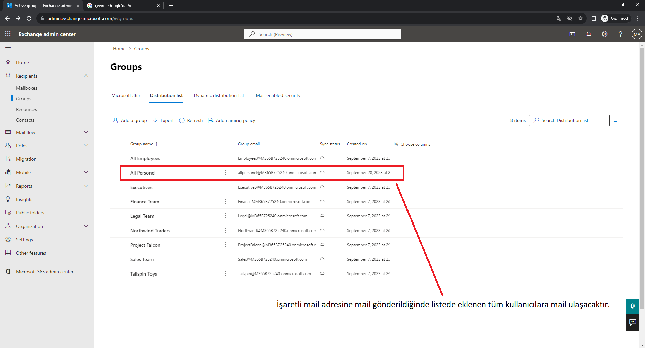Open more options for All Personel
The height and width of the screenshot is (349, 645).
226,173
